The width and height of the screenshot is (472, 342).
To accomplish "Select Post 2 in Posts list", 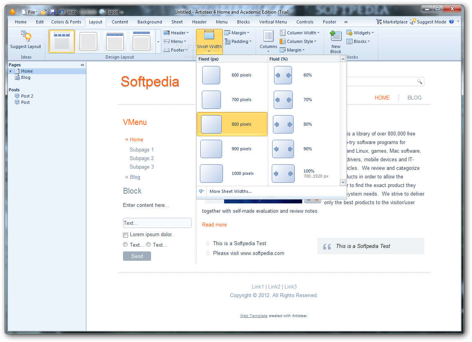I will [x=27, y=96].
